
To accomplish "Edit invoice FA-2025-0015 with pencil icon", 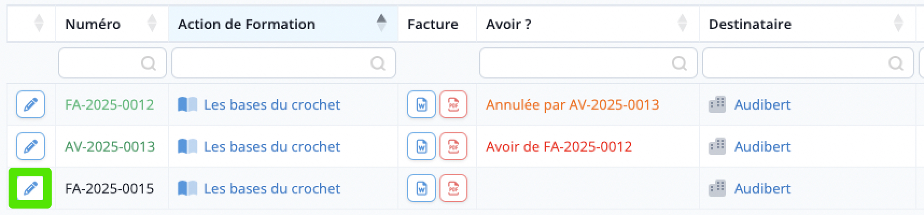I will 31,188.
